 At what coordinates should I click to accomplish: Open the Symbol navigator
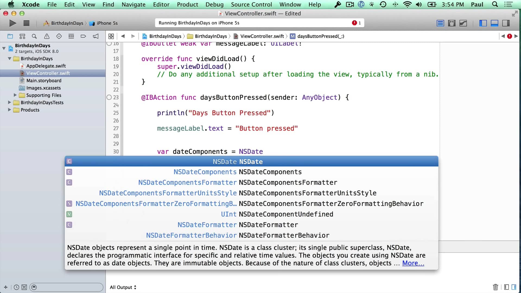[22, 36]
